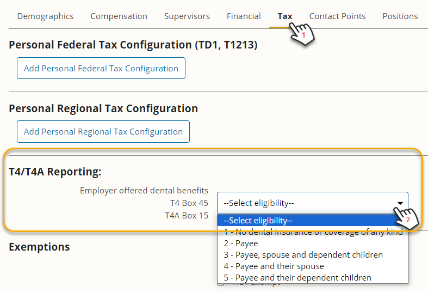428x292 pixels.
Task: Click the dropdown arrow for dental eligibility
Action: click(400, 203)
